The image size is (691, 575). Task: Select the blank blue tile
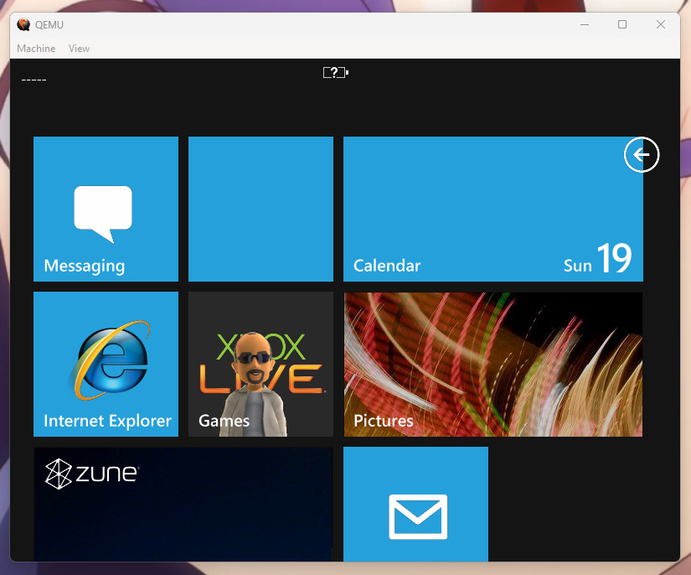click(x=260, y=209)
